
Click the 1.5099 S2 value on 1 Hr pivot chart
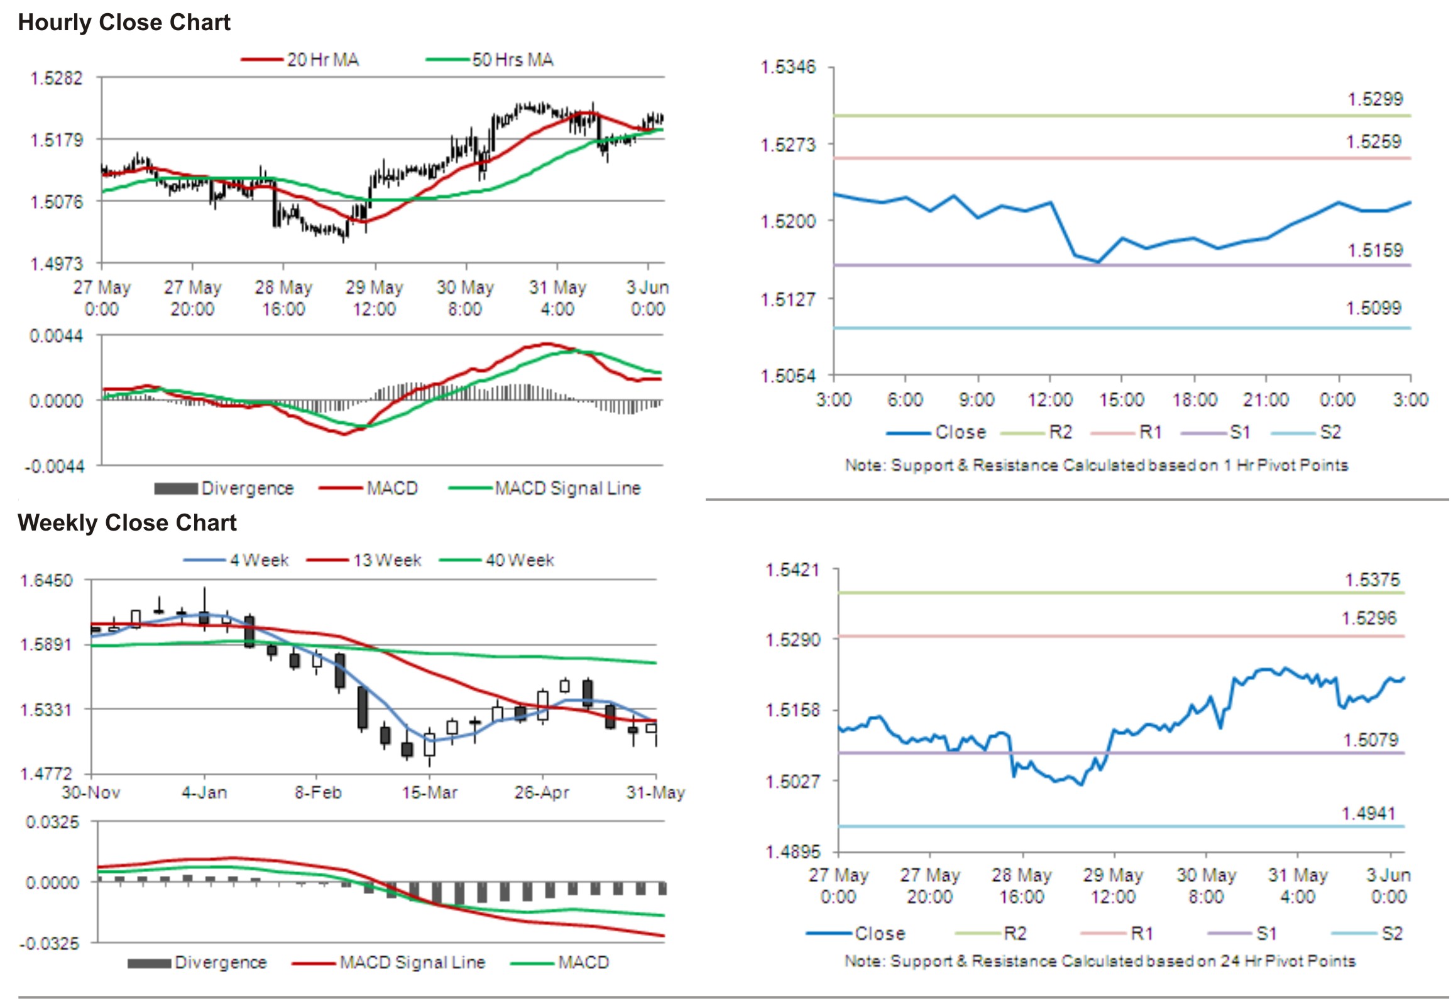[1374, 308]
